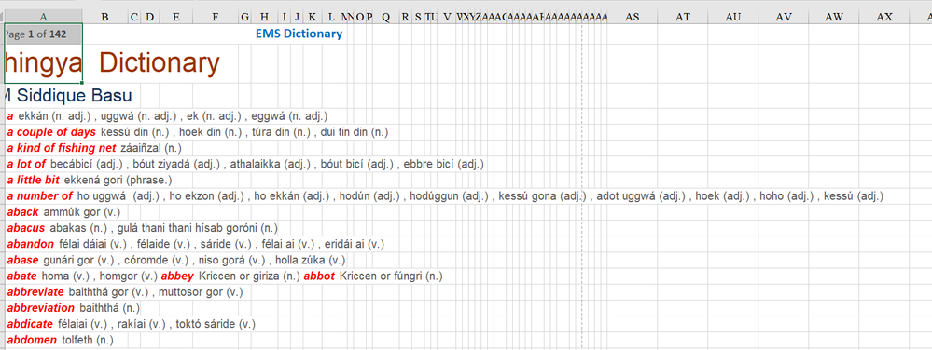Screen dimensions: 932x350
Task: Select the 'abase gunári gor' entry row
Action: 176,260
